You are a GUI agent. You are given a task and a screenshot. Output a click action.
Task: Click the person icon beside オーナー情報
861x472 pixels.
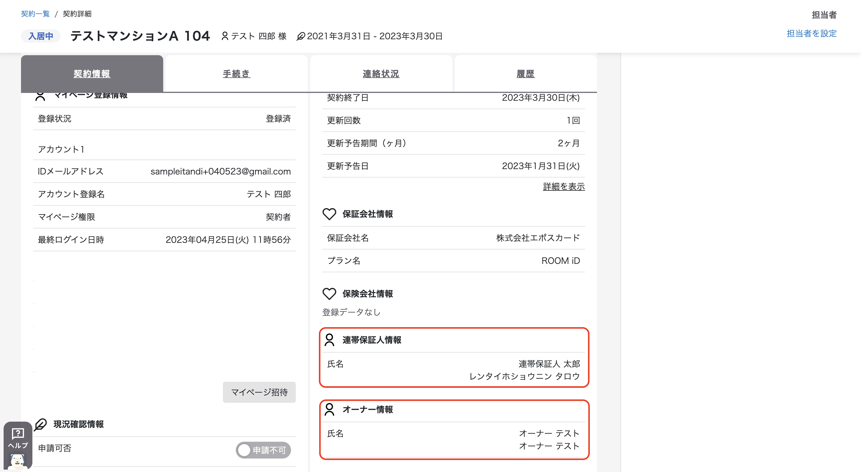click(329, 410)
